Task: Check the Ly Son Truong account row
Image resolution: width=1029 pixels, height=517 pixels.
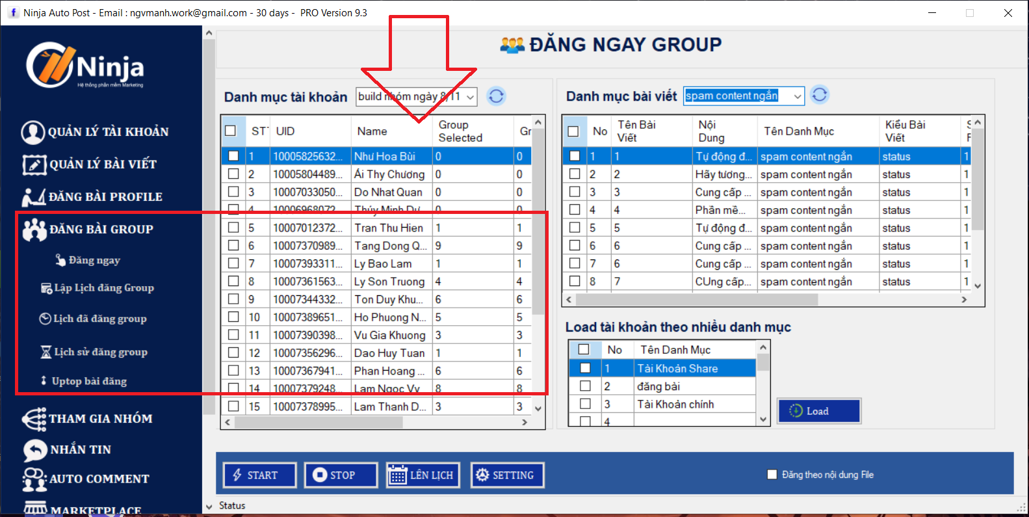Action: tap(233, 282)
